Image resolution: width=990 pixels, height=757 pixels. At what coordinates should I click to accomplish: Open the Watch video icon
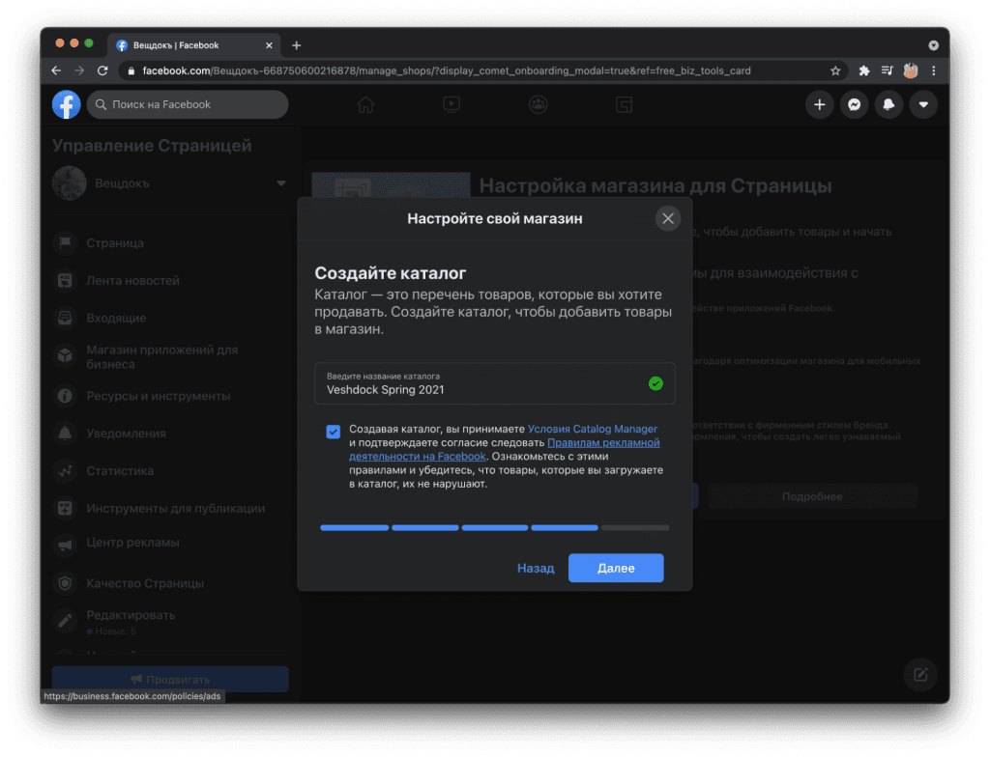point(451,104)
